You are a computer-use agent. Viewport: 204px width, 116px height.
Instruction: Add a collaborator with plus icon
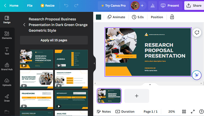click(142, 6)
